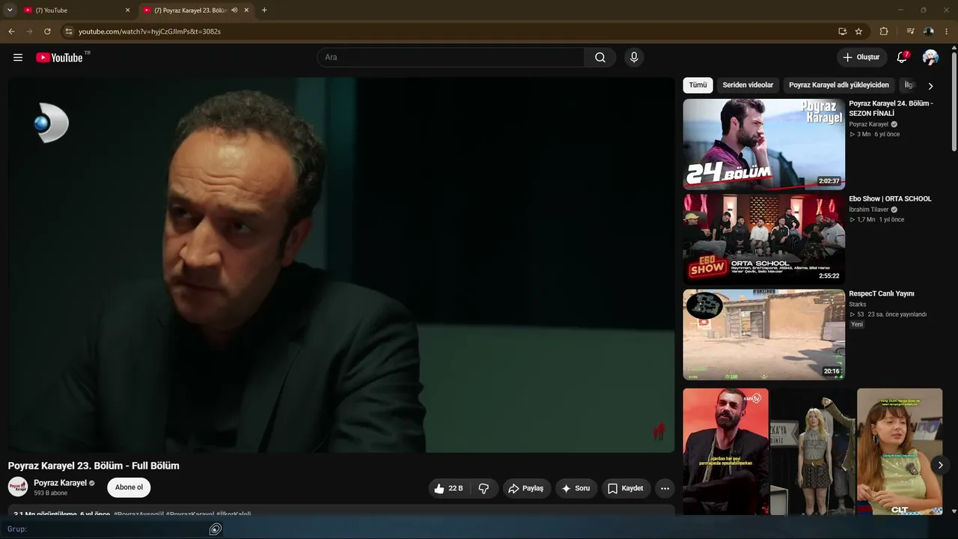Open İbrahim Tilaver channel link
Image resolution: width=958 pixels, height=539 pixels.
pyautogui.click(x=869, y=210)
